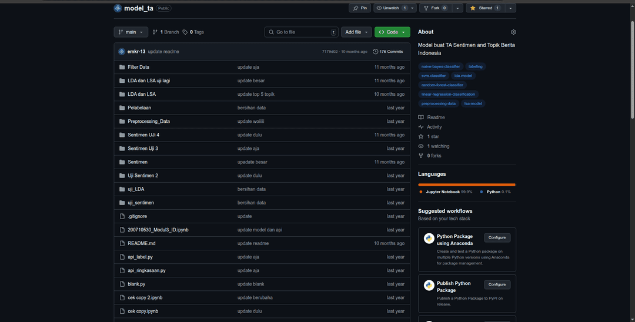The height and width of the screenshot is (322, 635).
Task: Expand the Add file dropdown
Action: 357,32
